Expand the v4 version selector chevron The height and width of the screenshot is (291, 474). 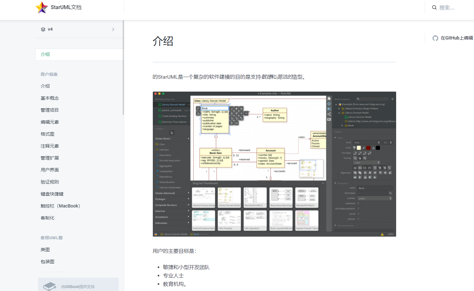[113, 29]
